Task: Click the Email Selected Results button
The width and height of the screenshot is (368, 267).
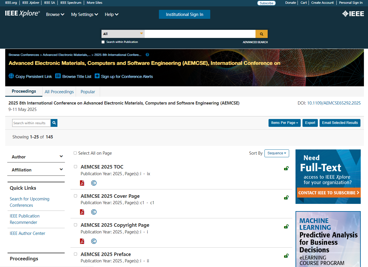Action: coord(340,123)
